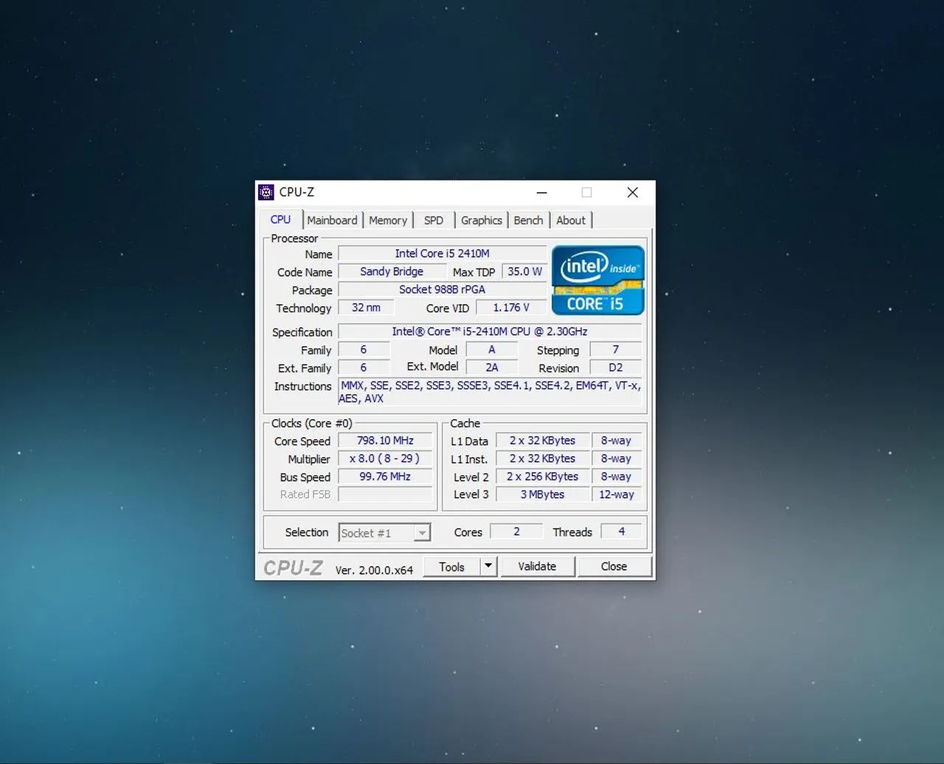944x764 pixels.
Task: Click the Bus Speed value 99.76 MHz
Action: coord(385,477)
